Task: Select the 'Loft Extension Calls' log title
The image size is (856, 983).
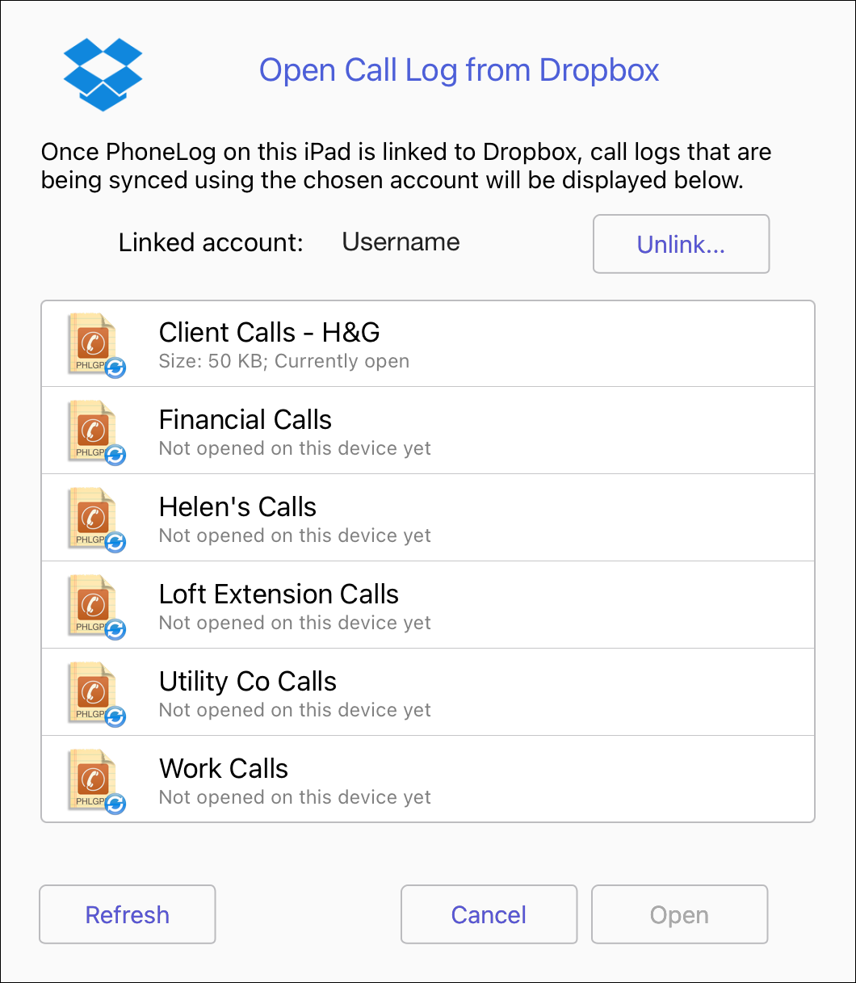Action: pyautogui.click(x=279, y=594)
